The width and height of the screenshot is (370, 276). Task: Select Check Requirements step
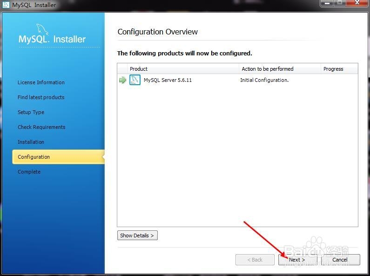(41, 127)
